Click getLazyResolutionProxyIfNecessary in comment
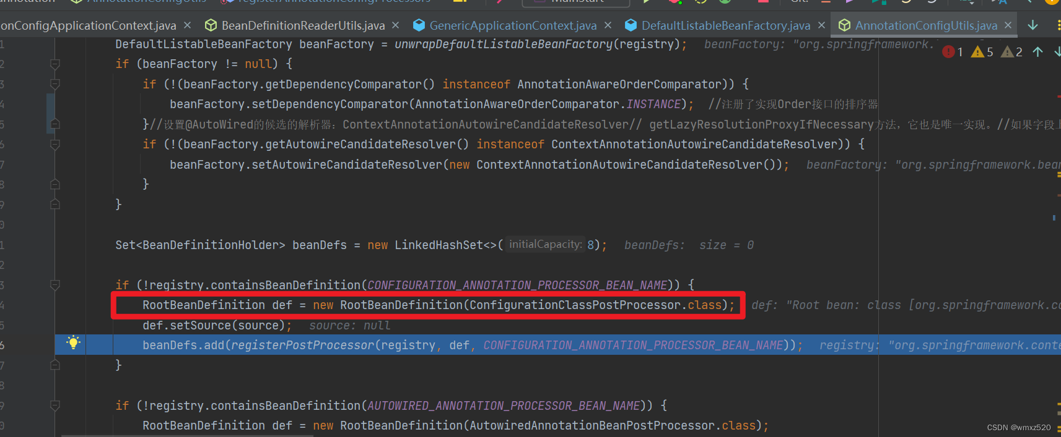Screen dimensions: 1061x437 (761, 125)
